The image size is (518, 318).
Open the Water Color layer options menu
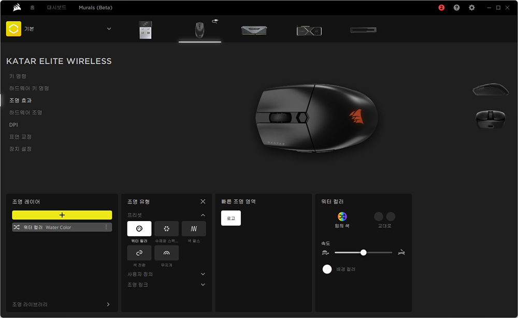[x=106, y=227]
